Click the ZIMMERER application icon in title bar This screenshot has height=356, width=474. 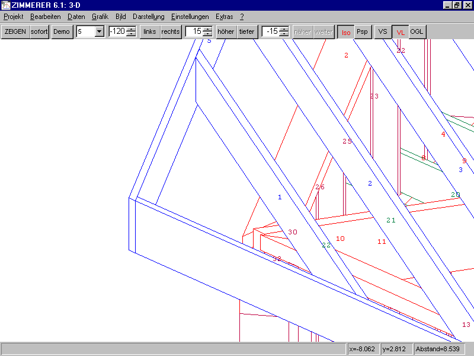point(5,5)
